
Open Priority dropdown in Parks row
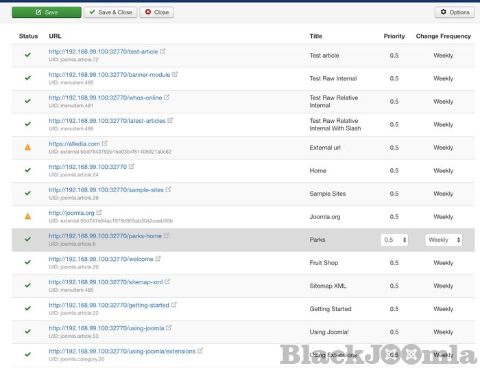(x=394, y=240)
